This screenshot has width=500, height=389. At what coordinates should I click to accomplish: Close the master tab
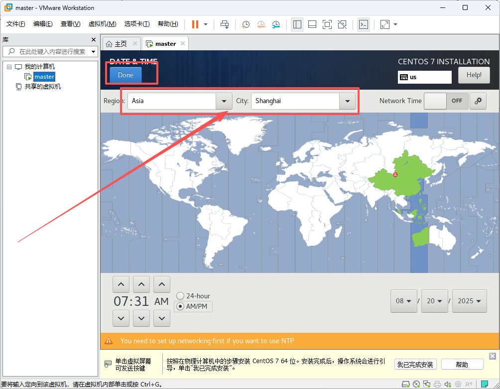coord(183,43)
